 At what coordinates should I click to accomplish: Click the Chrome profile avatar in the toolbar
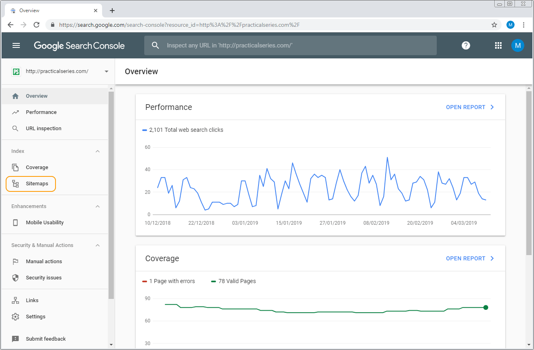(x=511, y=25)
